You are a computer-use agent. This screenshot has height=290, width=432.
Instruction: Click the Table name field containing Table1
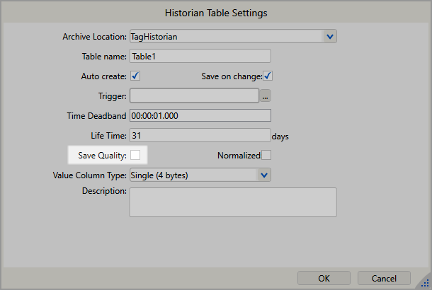point(200,56)
